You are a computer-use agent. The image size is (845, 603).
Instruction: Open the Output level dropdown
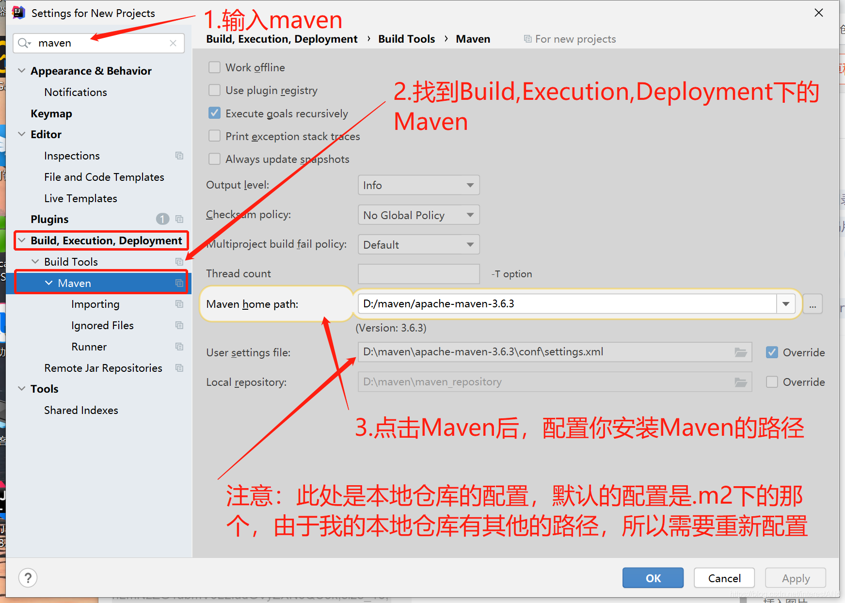[419, 185]
